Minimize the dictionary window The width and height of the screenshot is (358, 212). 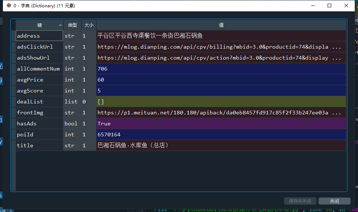tap(313, 5)
